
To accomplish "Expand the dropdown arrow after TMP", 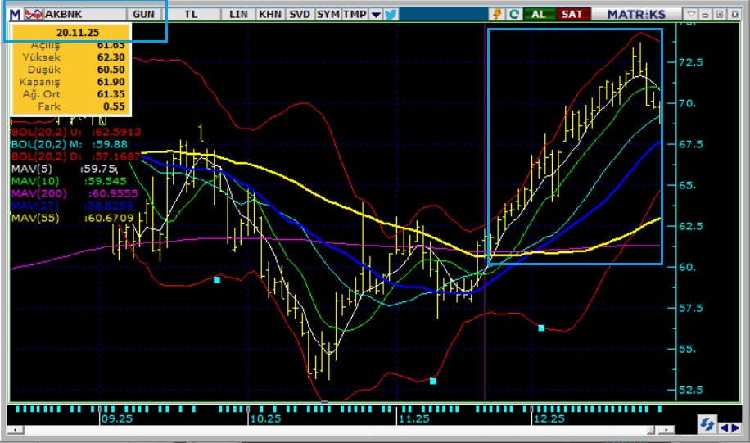I will pyautogui.click(x=376, y=14).
